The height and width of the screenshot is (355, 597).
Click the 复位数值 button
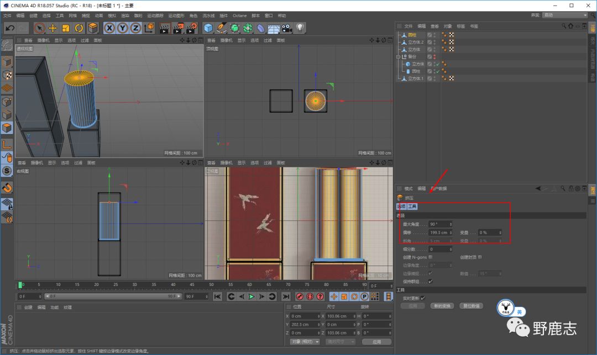click(x=472, y=306)
